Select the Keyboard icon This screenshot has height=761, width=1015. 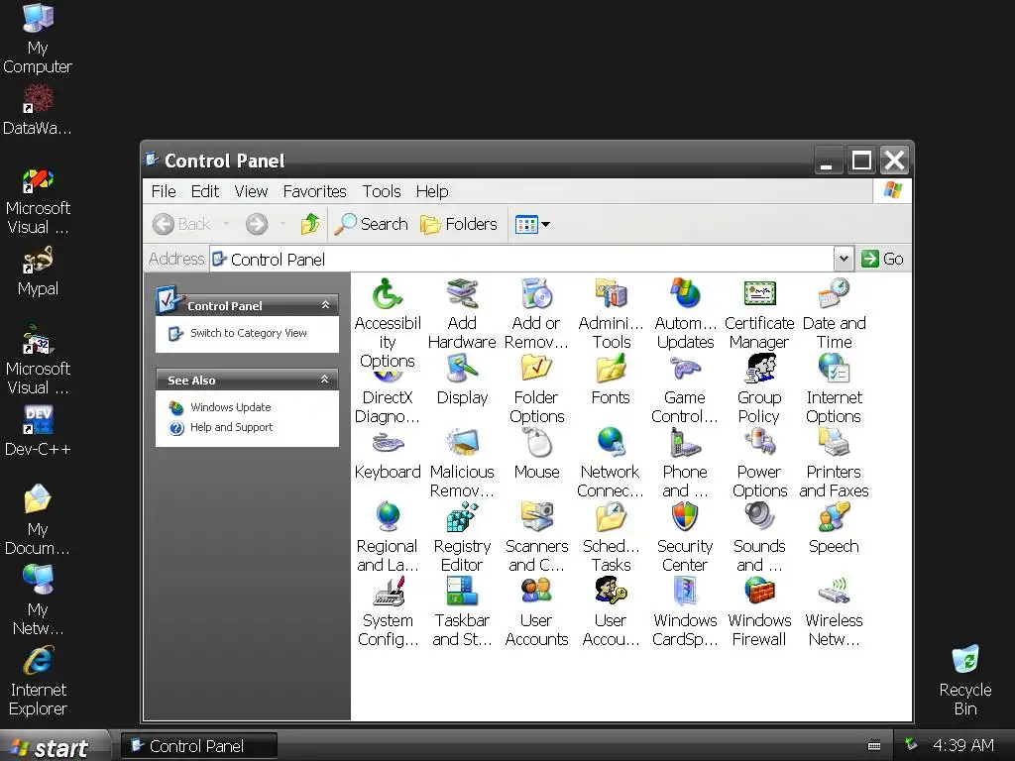point(388,443)
